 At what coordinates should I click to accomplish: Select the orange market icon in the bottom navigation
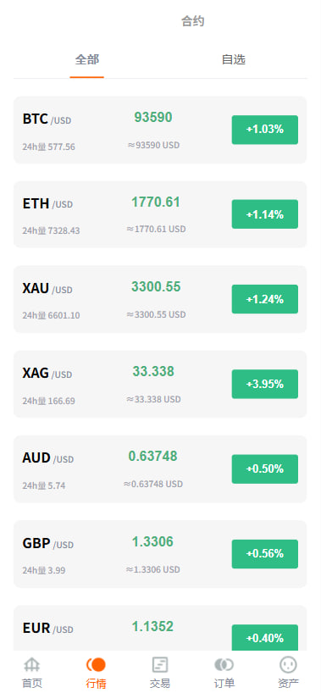(96, 664)
